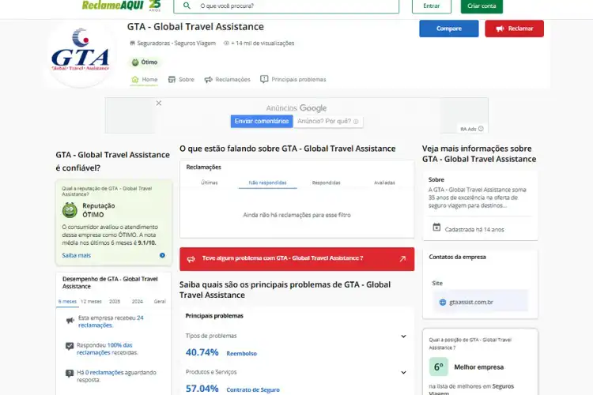Click the red 'Teve algum problema' banner

pos(296,259)
